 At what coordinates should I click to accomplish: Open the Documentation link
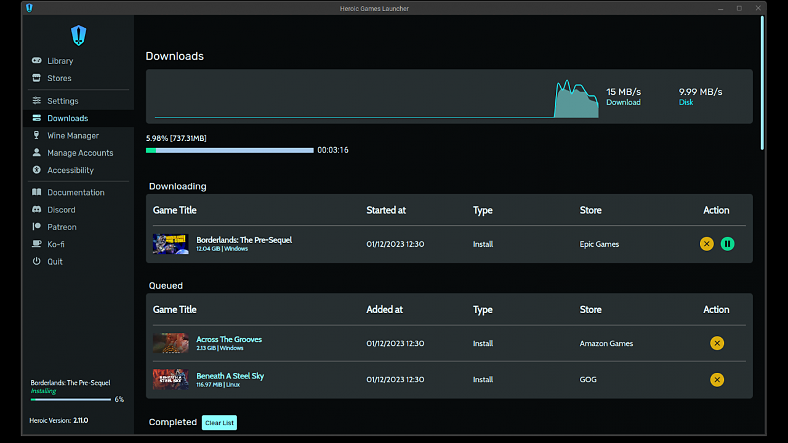click(76, 193)
